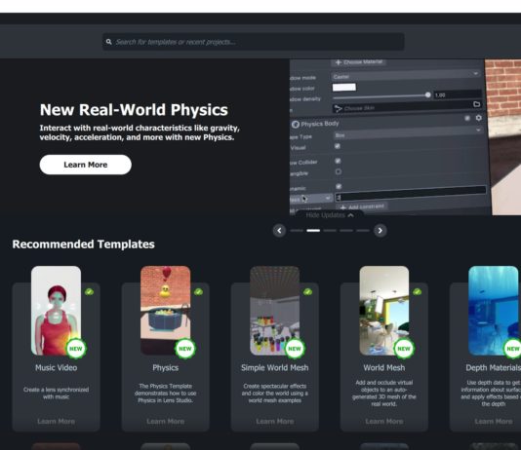This screenshot has width=521, height=450.
Task: Click the Add constraint button in banner
Action: point(363,206)
